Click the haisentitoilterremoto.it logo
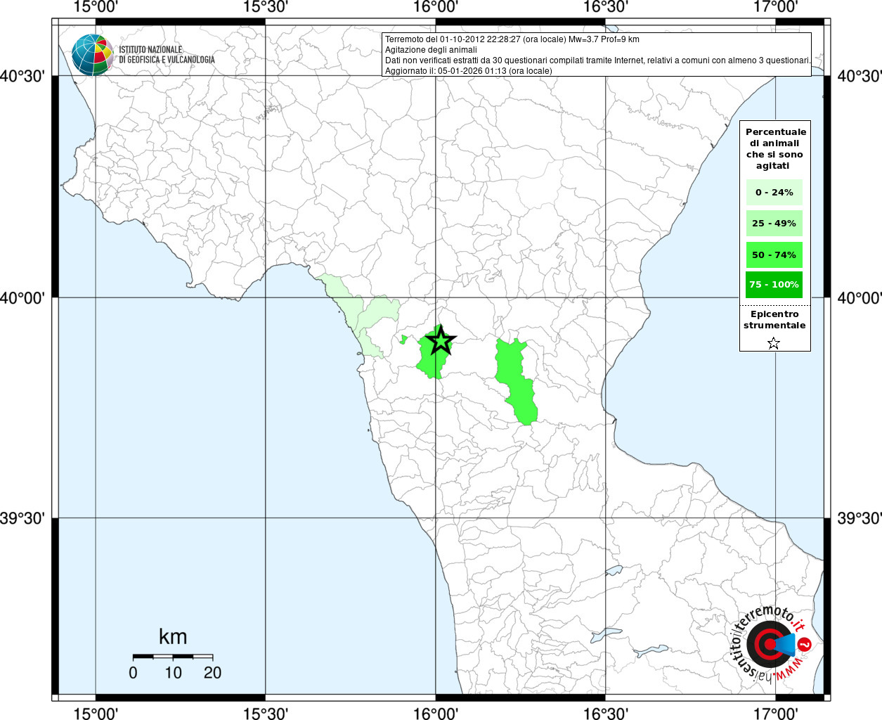 (772, 643)
